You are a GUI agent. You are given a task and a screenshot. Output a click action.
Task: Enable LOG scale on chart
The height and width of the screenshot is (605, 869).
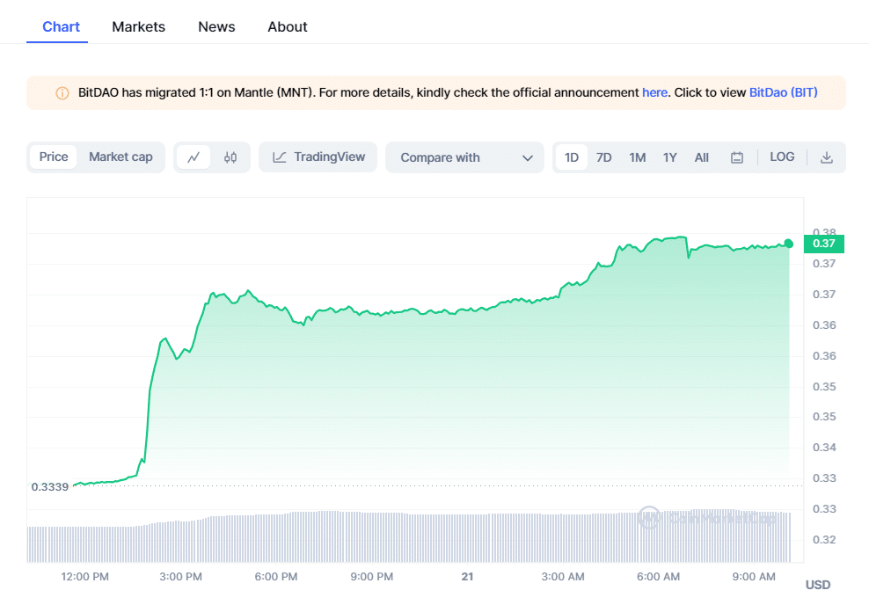click(x=782, y=157)
